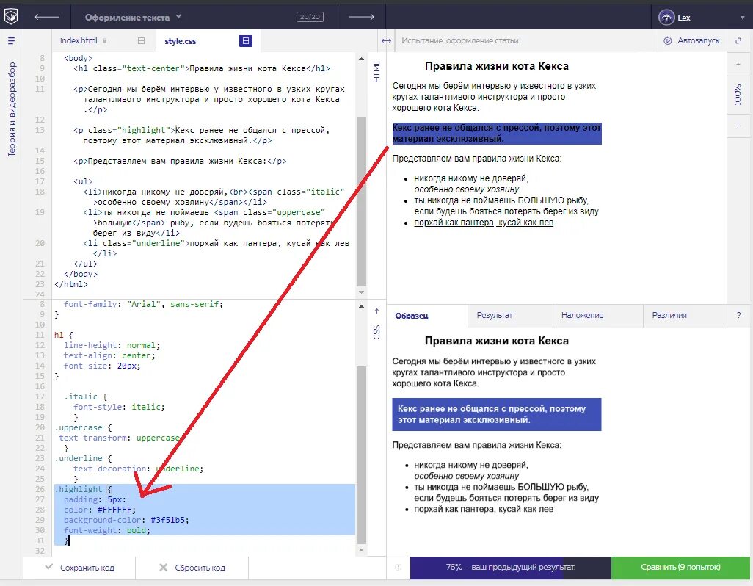
Task: Go to next task with right arrow
Action: click(x=361, y=17)
